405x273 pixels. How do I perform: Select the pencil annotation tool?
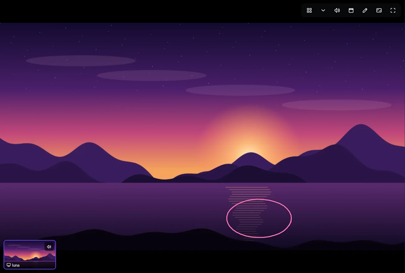coord(365,11)
